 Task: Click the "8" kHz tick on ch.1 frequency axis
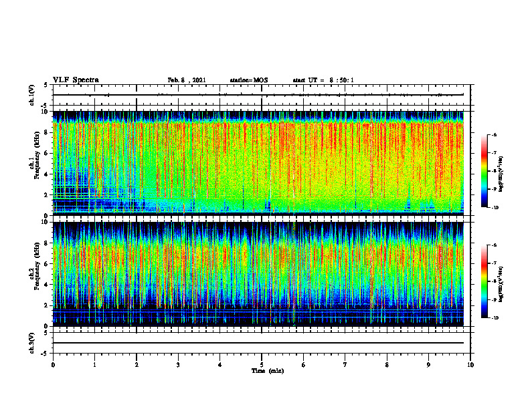click(x=48, y=132)
